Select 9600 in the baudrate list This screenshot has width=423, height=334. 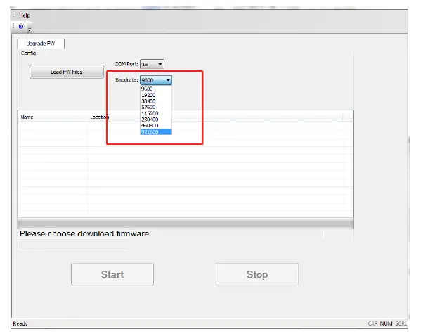pyautogui.click(x=156, y=89)
